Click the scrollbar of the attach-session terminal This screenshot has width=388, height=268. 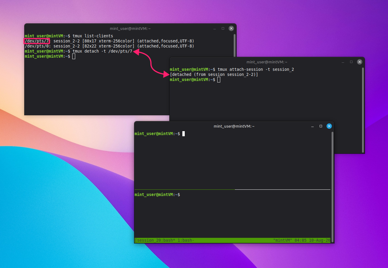tap(363, 110)
